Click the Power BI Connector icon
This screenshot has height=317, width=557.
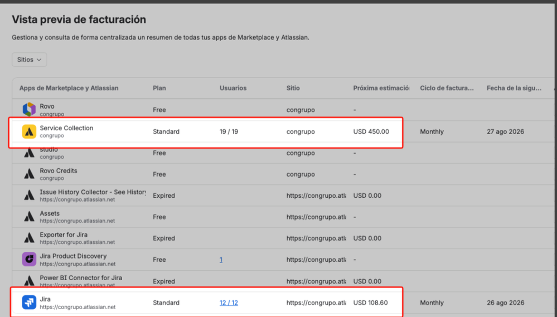pyautogui.click(x=29, y=281)
